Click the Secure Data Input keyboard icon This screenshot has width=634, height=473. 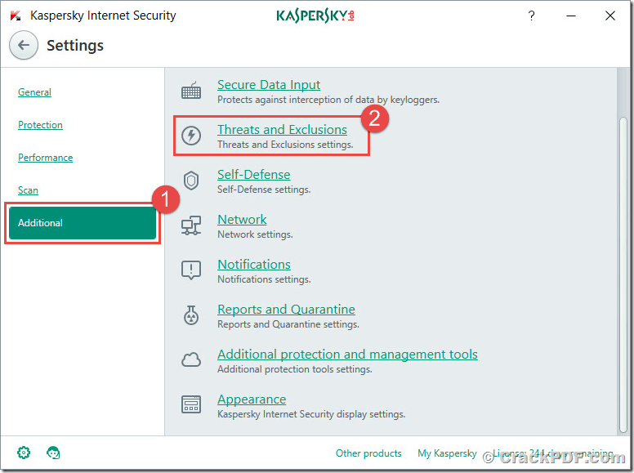[x=191, y=90]
